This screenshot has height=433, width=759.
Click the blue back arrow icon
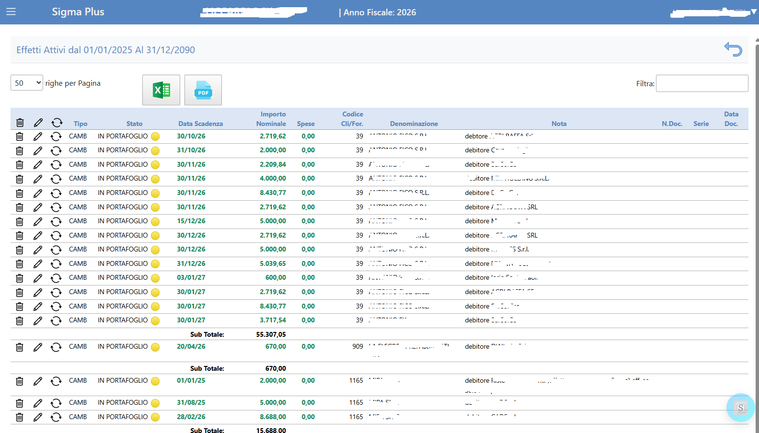point(733,49)
